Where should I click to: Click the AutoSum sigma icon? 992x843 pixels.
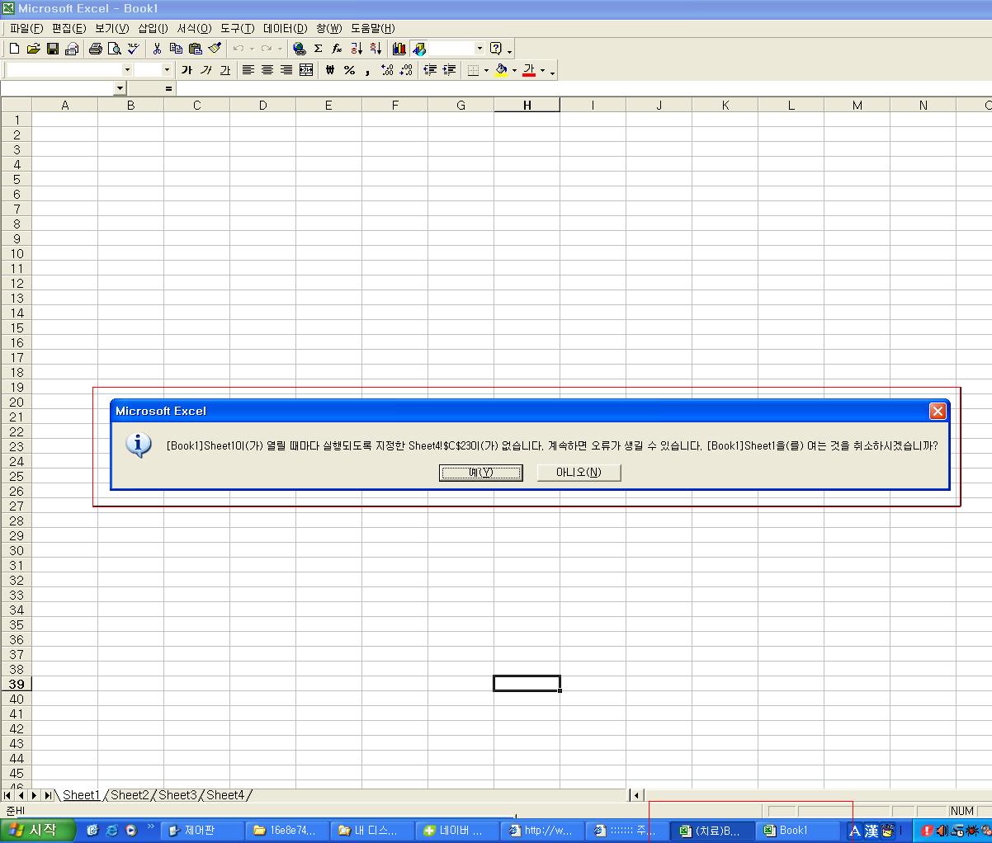coord(318,49)
